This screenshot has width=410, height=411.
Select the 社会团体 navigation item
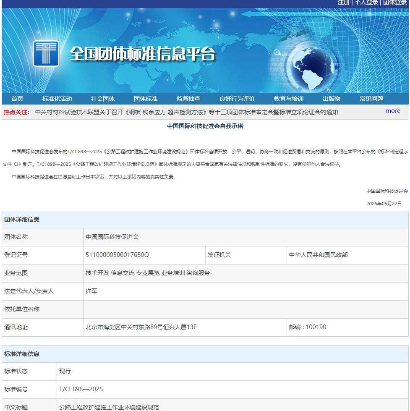(x=103, y=98)
